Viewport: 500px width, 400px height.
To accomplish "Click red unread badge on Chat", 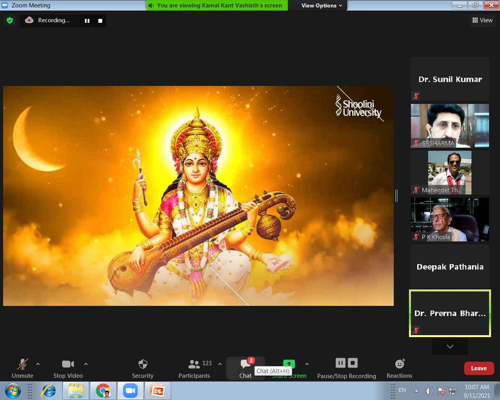I will tap(251, 361).
